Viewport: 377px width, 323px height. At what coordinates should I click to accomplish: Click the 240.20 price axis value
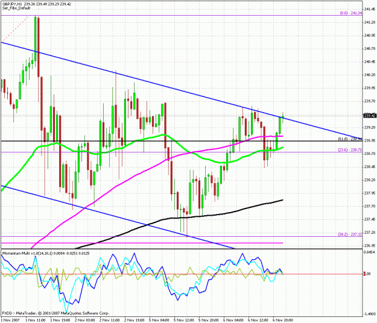(x=370, y=75)
